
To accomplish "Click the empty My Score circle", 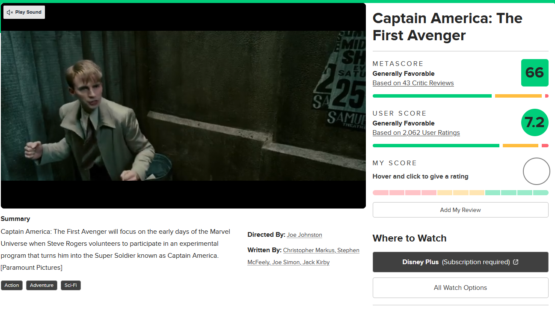I will pyautogui.click(x=536, y=171).
